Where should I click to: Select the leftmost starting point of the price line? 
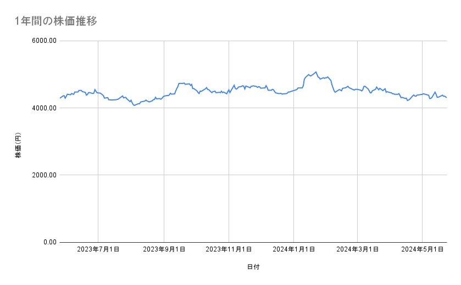60,98
